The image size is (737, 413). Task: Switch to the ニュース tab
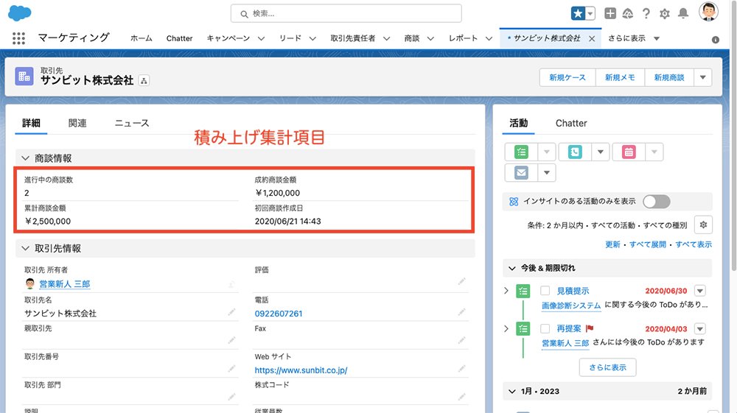tap(132, 123)
